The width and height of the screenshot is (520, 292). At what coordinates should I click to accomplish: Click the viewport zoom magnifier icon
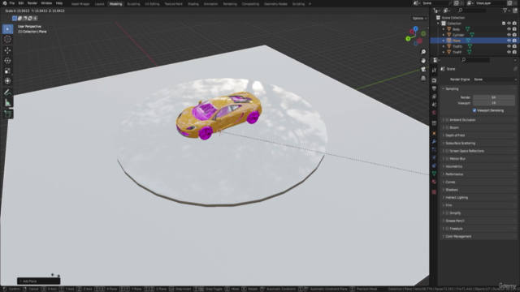point(423,52)
